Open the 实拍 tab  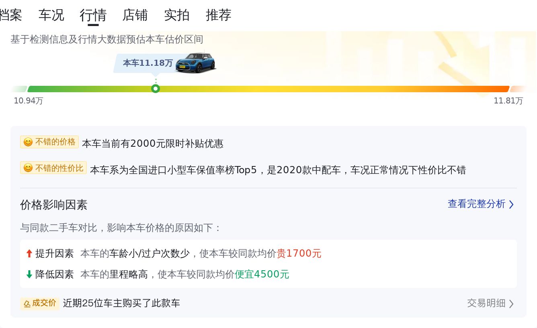(177, 15)
